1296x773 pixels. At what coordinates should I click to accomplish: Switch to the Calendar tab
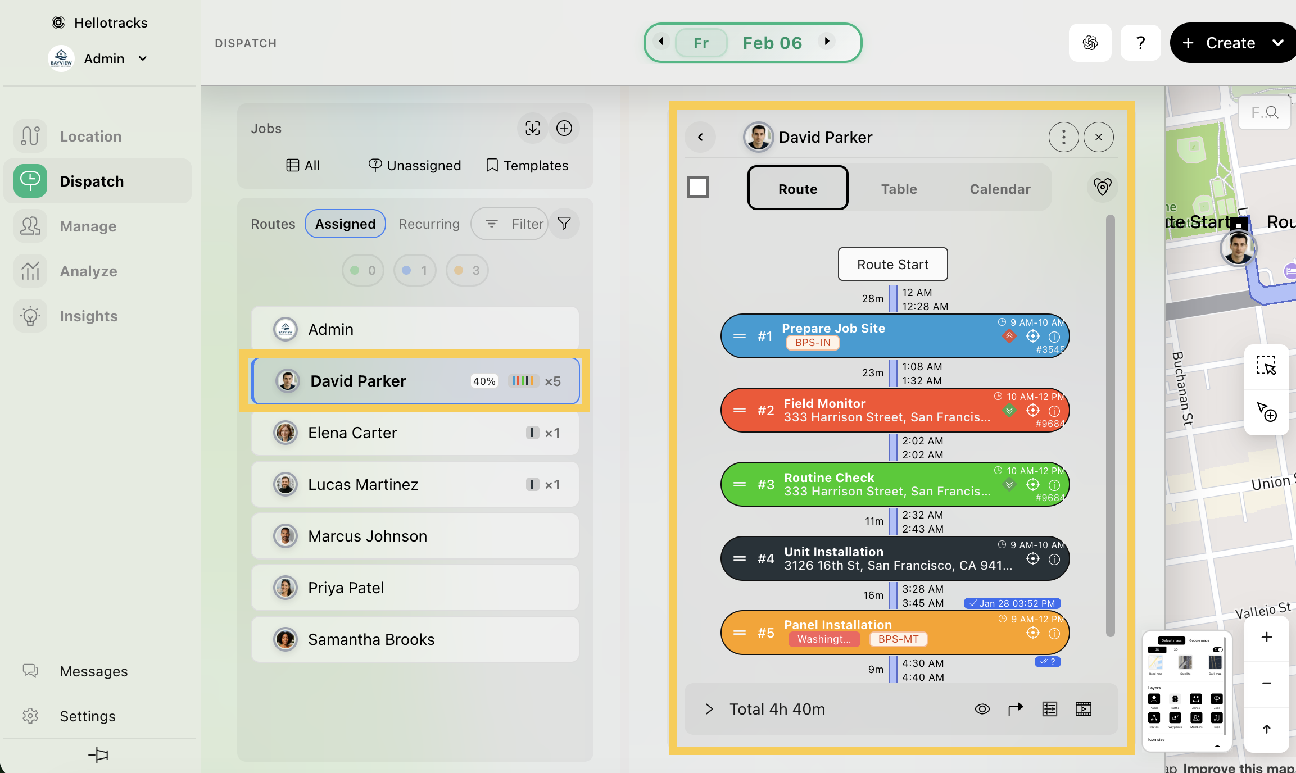tap(1000, 189)
